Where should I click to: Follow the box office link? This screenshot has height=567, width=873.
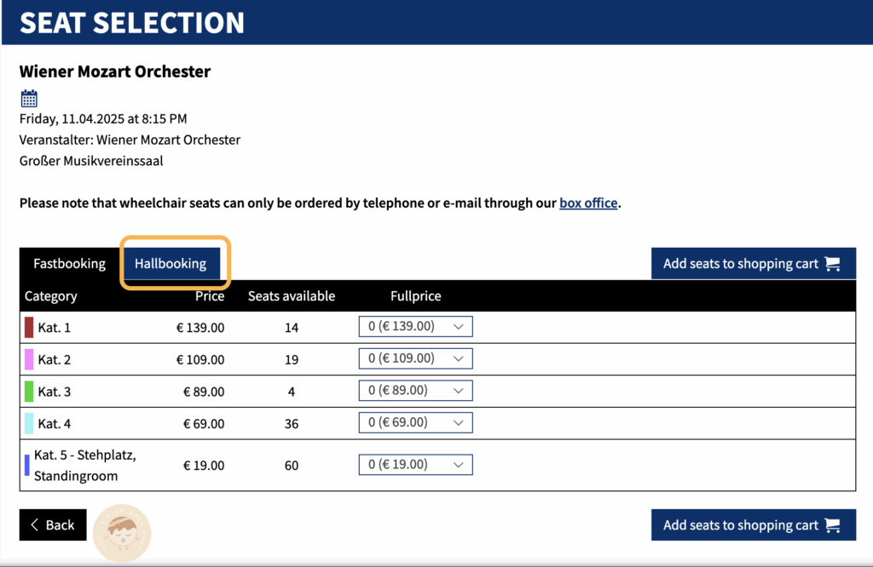(588, 203)
